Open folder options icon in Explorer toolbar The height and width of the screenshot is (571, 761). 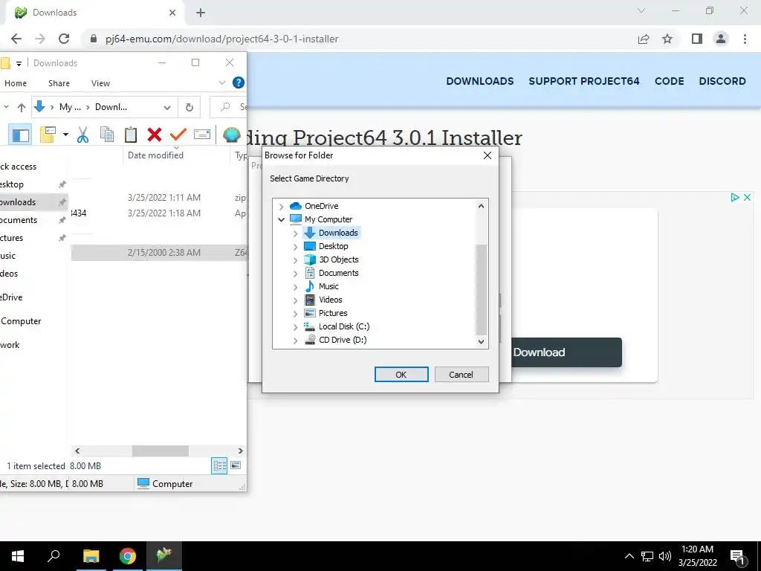[x=48, y=135]
